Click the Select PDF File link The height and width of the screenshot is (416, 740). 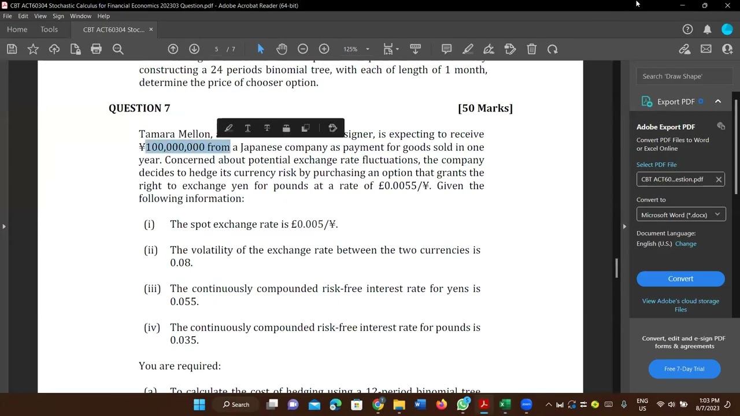point(656,165)
